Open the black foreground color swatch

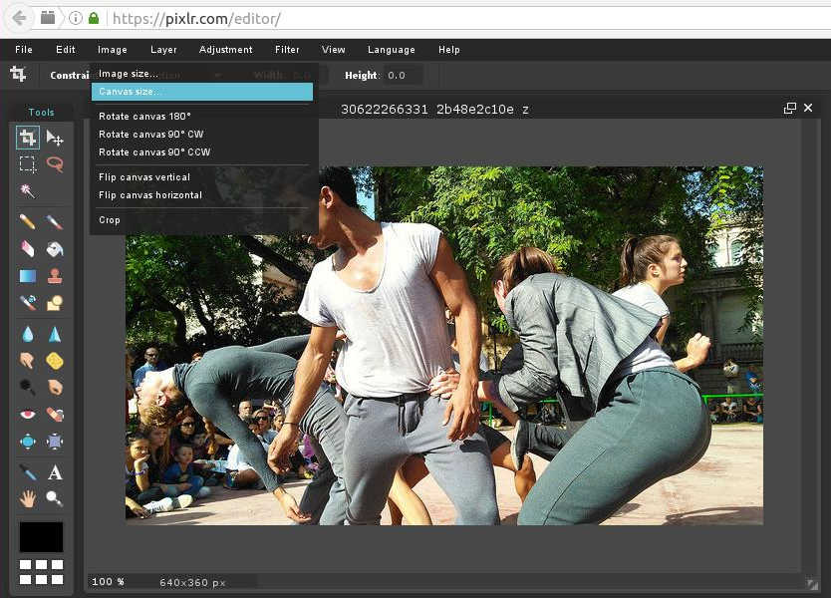click(x=41, y=537)
